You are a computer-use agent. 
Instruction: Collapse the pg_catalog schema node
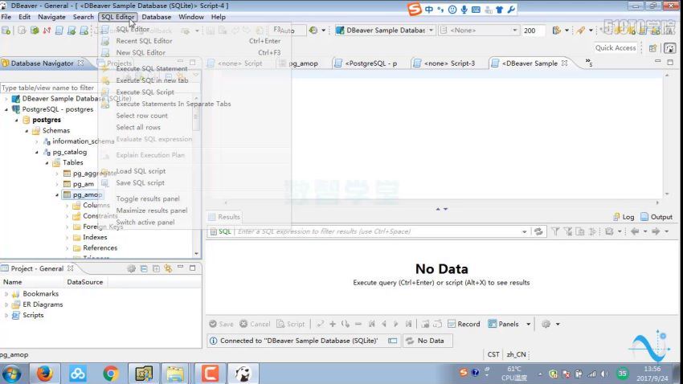pos(37,152)
